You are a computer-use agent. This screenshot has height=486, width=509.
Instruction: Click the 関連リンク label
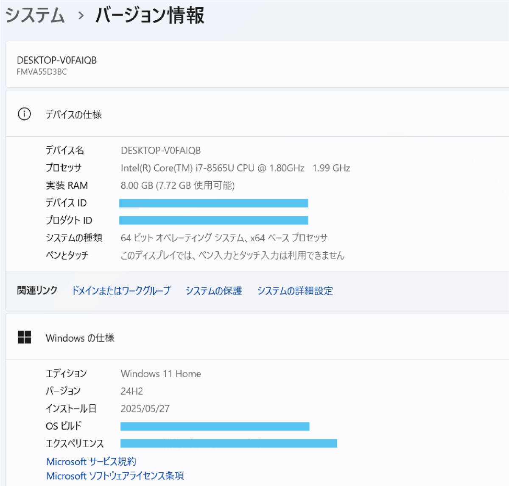pyautogui.click(x=37, y=290)
